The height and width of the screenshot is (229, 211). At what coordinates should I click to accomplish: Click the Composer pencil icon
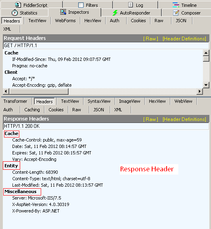tap(176, 13)
